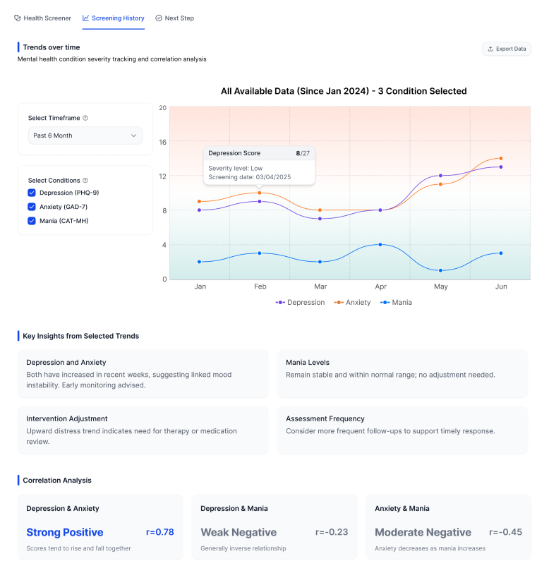Click the checkmark circle icon beside Next Step

[159, 18]
